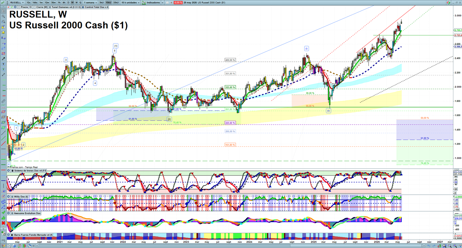Toggle Control Total Doc v.6 indicator box
462x248 pixels.
(x=83, y=7)
